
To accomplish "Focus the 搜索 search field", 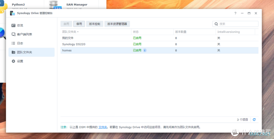I will click(235, 24).
